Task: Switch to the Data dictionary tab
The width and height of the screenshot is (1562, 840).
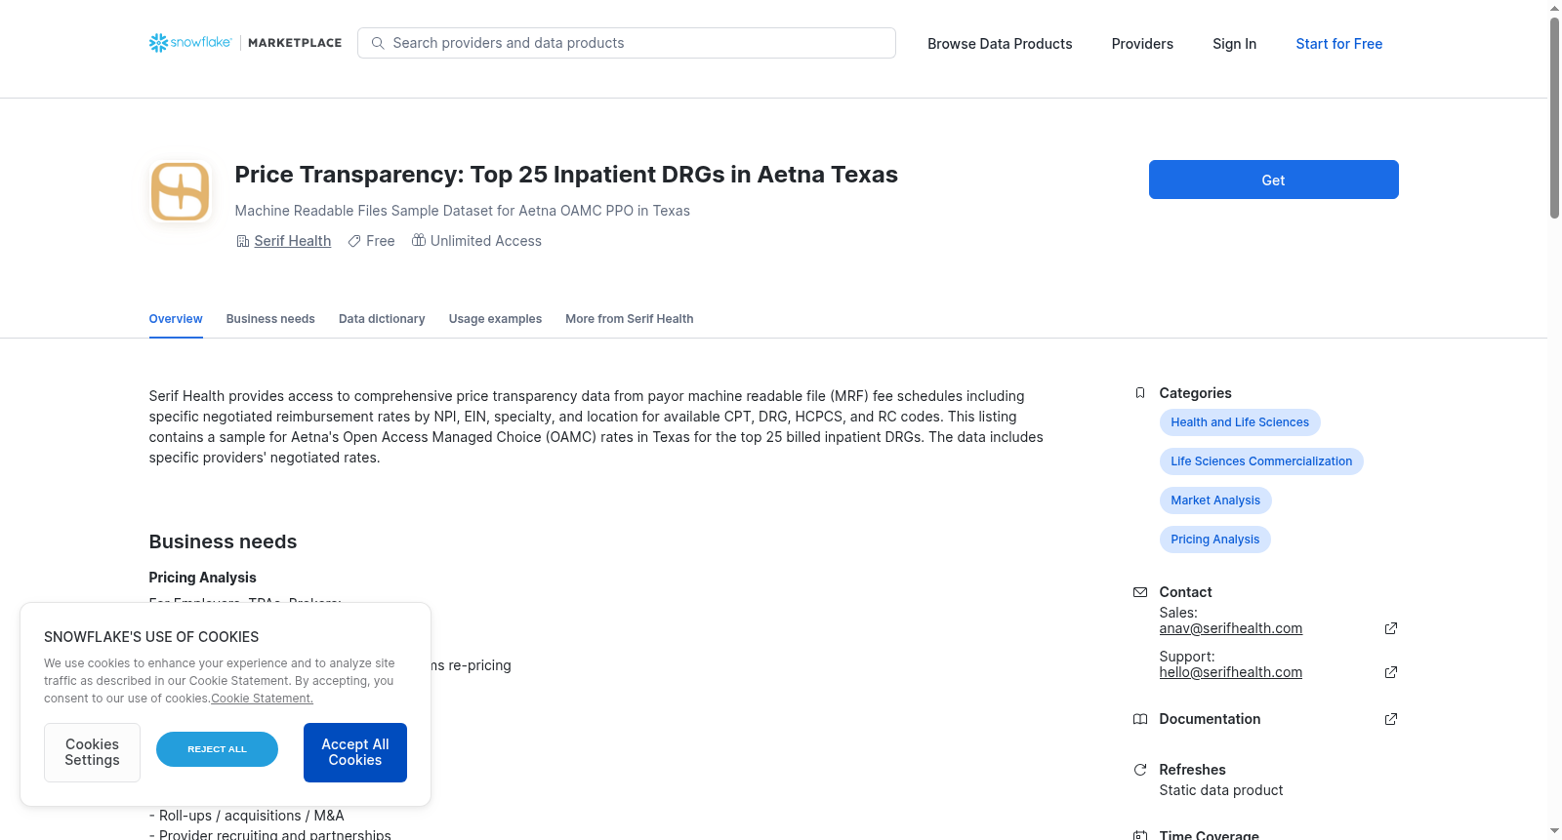Action: click(382, 319)
